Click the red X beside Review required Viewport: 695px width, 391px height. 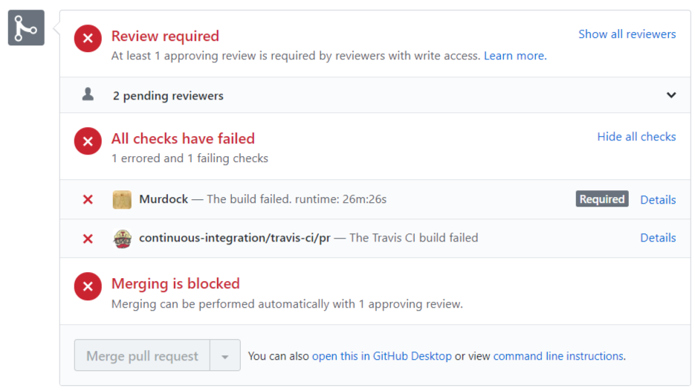(88, 39)
